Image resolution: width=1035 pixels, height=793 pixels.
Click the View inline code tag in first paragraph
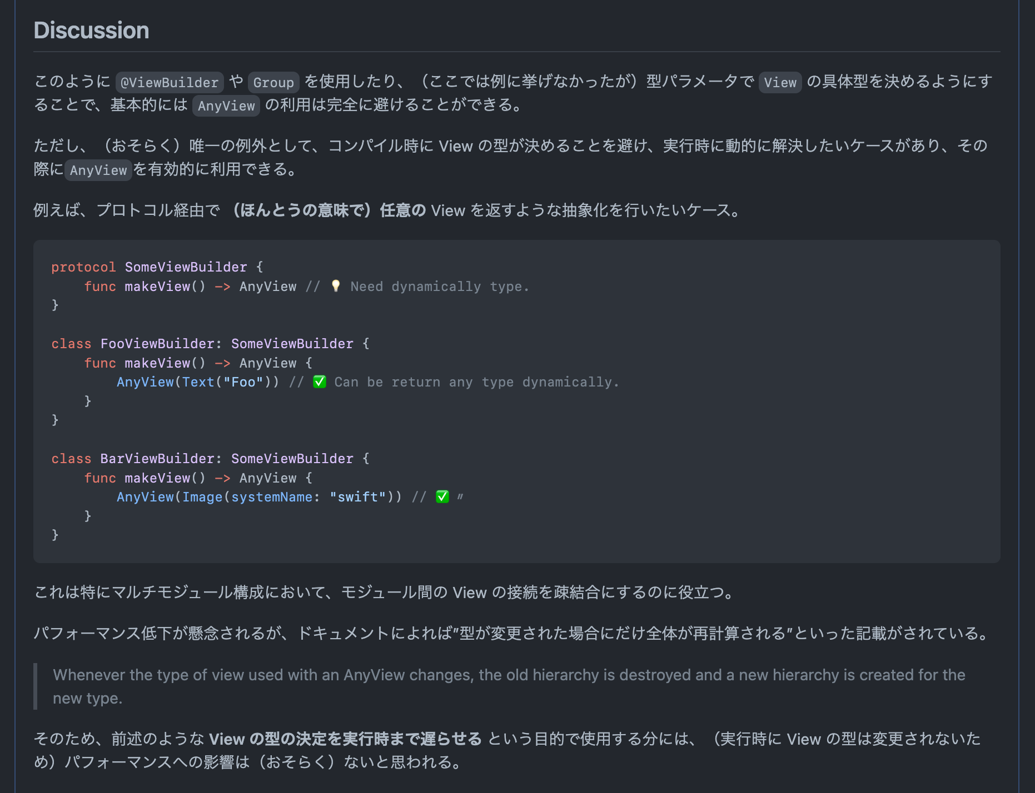tap(780, 82)
